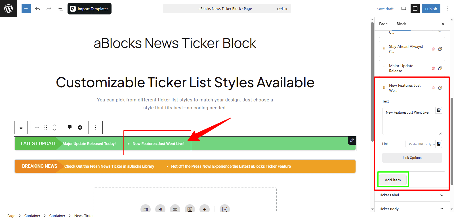Open dynamic data icon in Text field
This screenshot has height=219, width=454.
[439, 110]
